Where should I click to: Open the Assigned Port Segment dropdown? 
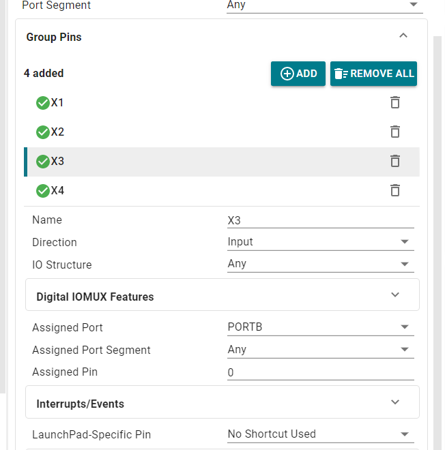click(x=320, y=350)
